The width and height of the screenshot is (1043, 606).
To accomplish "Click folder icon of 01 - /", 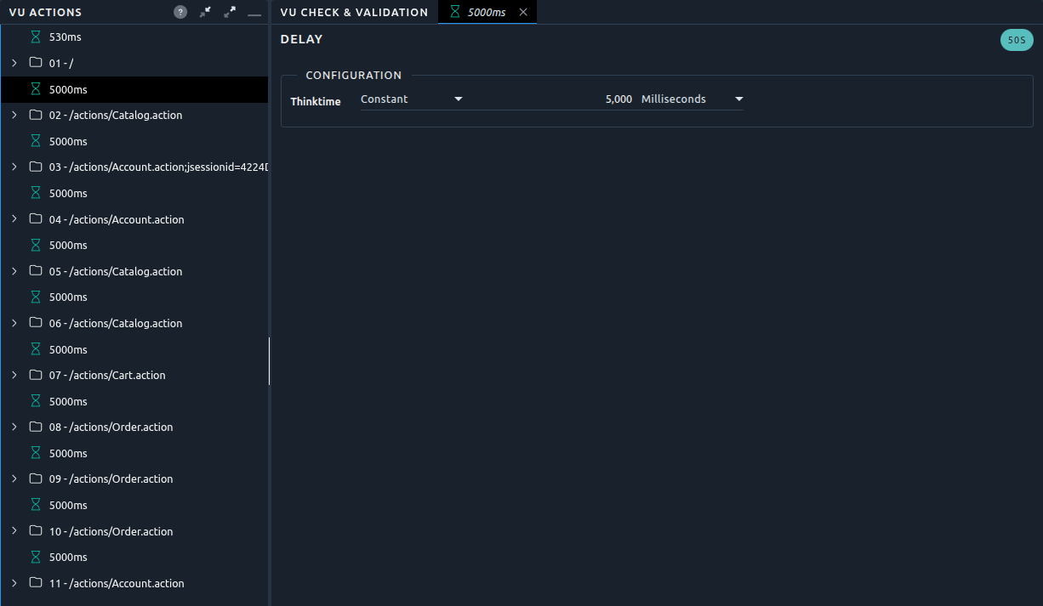I will point(36,62).
